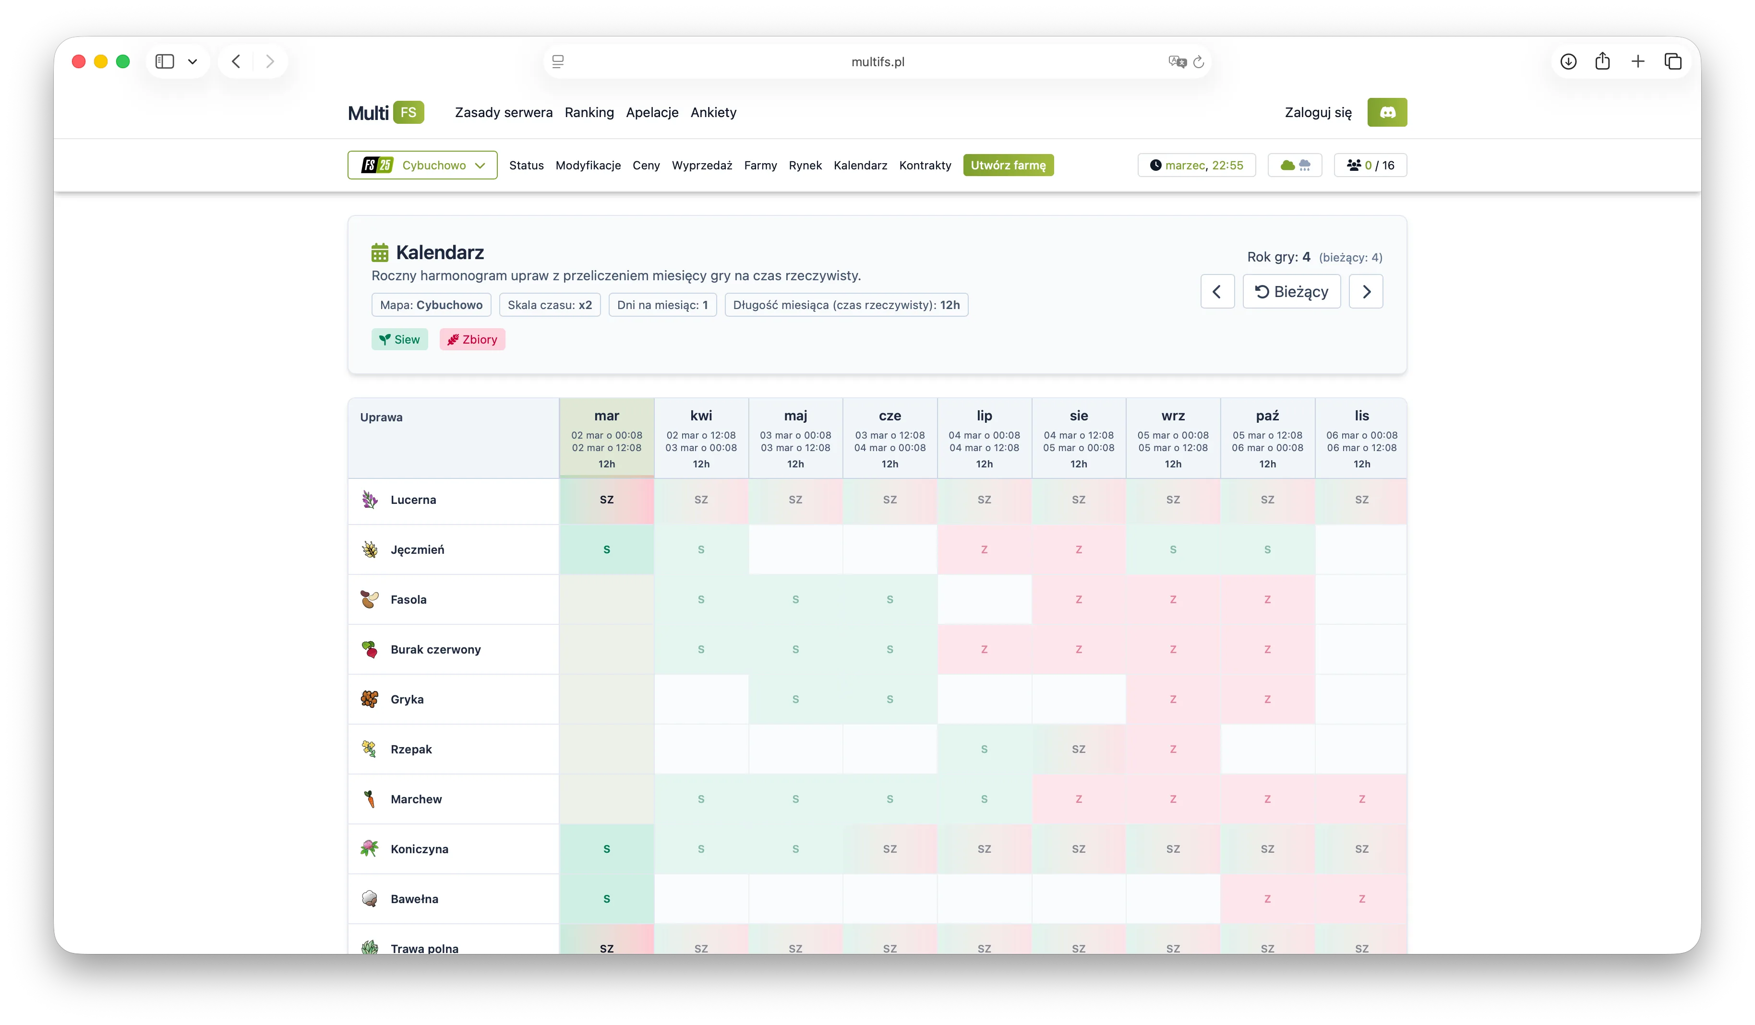The image size is (1755, 1025).
Task: Open the Ranking menu item
Action: coord(589,112)
